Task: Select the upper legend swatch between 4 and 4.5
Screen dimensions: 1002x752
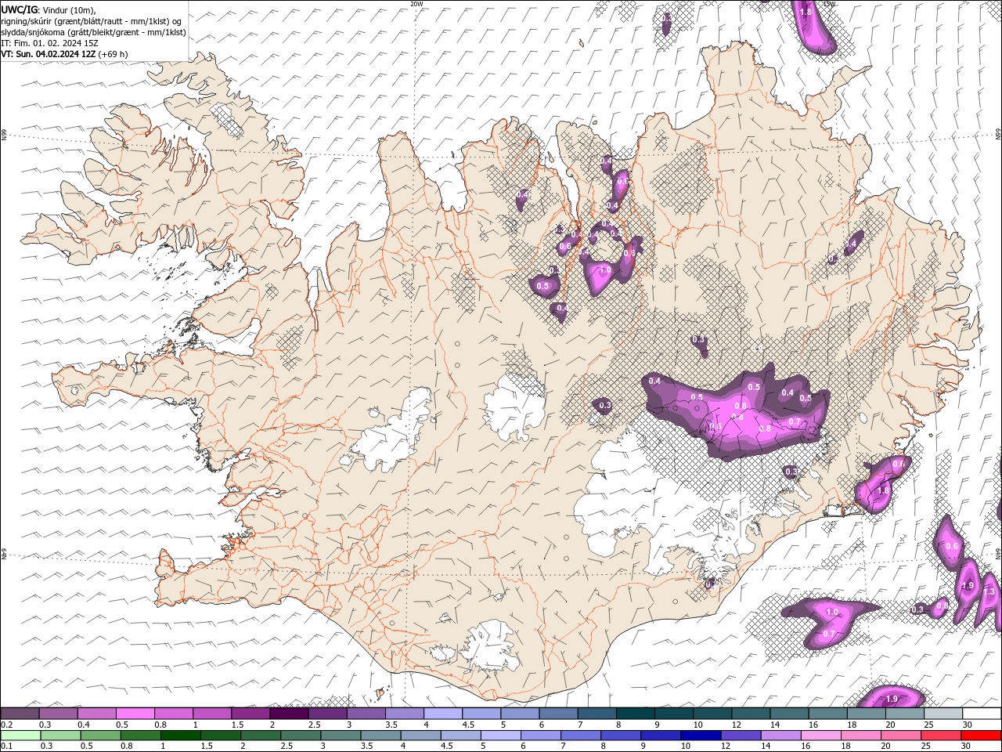Action: point(444,714)
